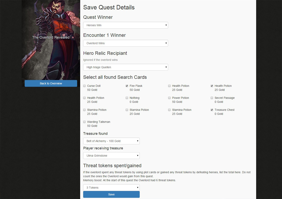Open the threat tokens dropdown
This screenshot has height=199, width=282.
[x=111, y=187]
